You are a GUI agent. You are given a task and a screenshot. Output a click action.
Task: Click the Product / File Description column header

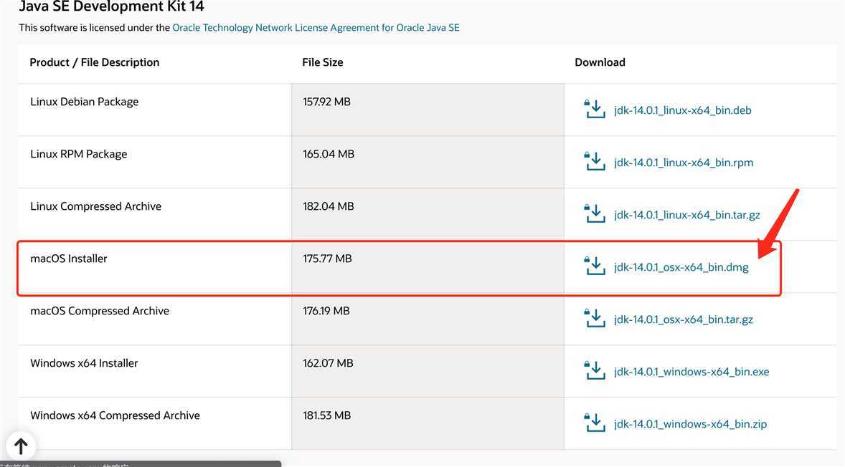coord(95,62)
